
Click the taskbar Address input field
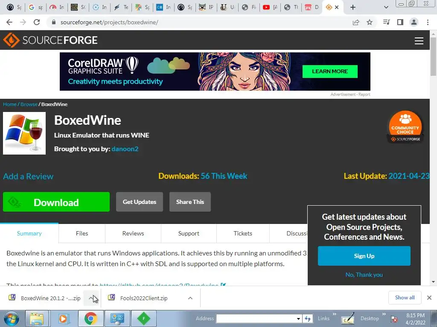256,318
